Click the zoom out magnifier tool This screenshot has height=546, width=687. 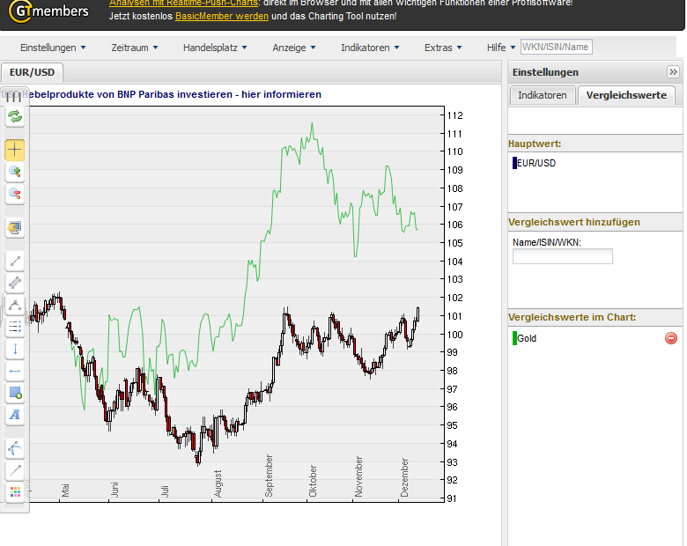click(x=14, y=194)
